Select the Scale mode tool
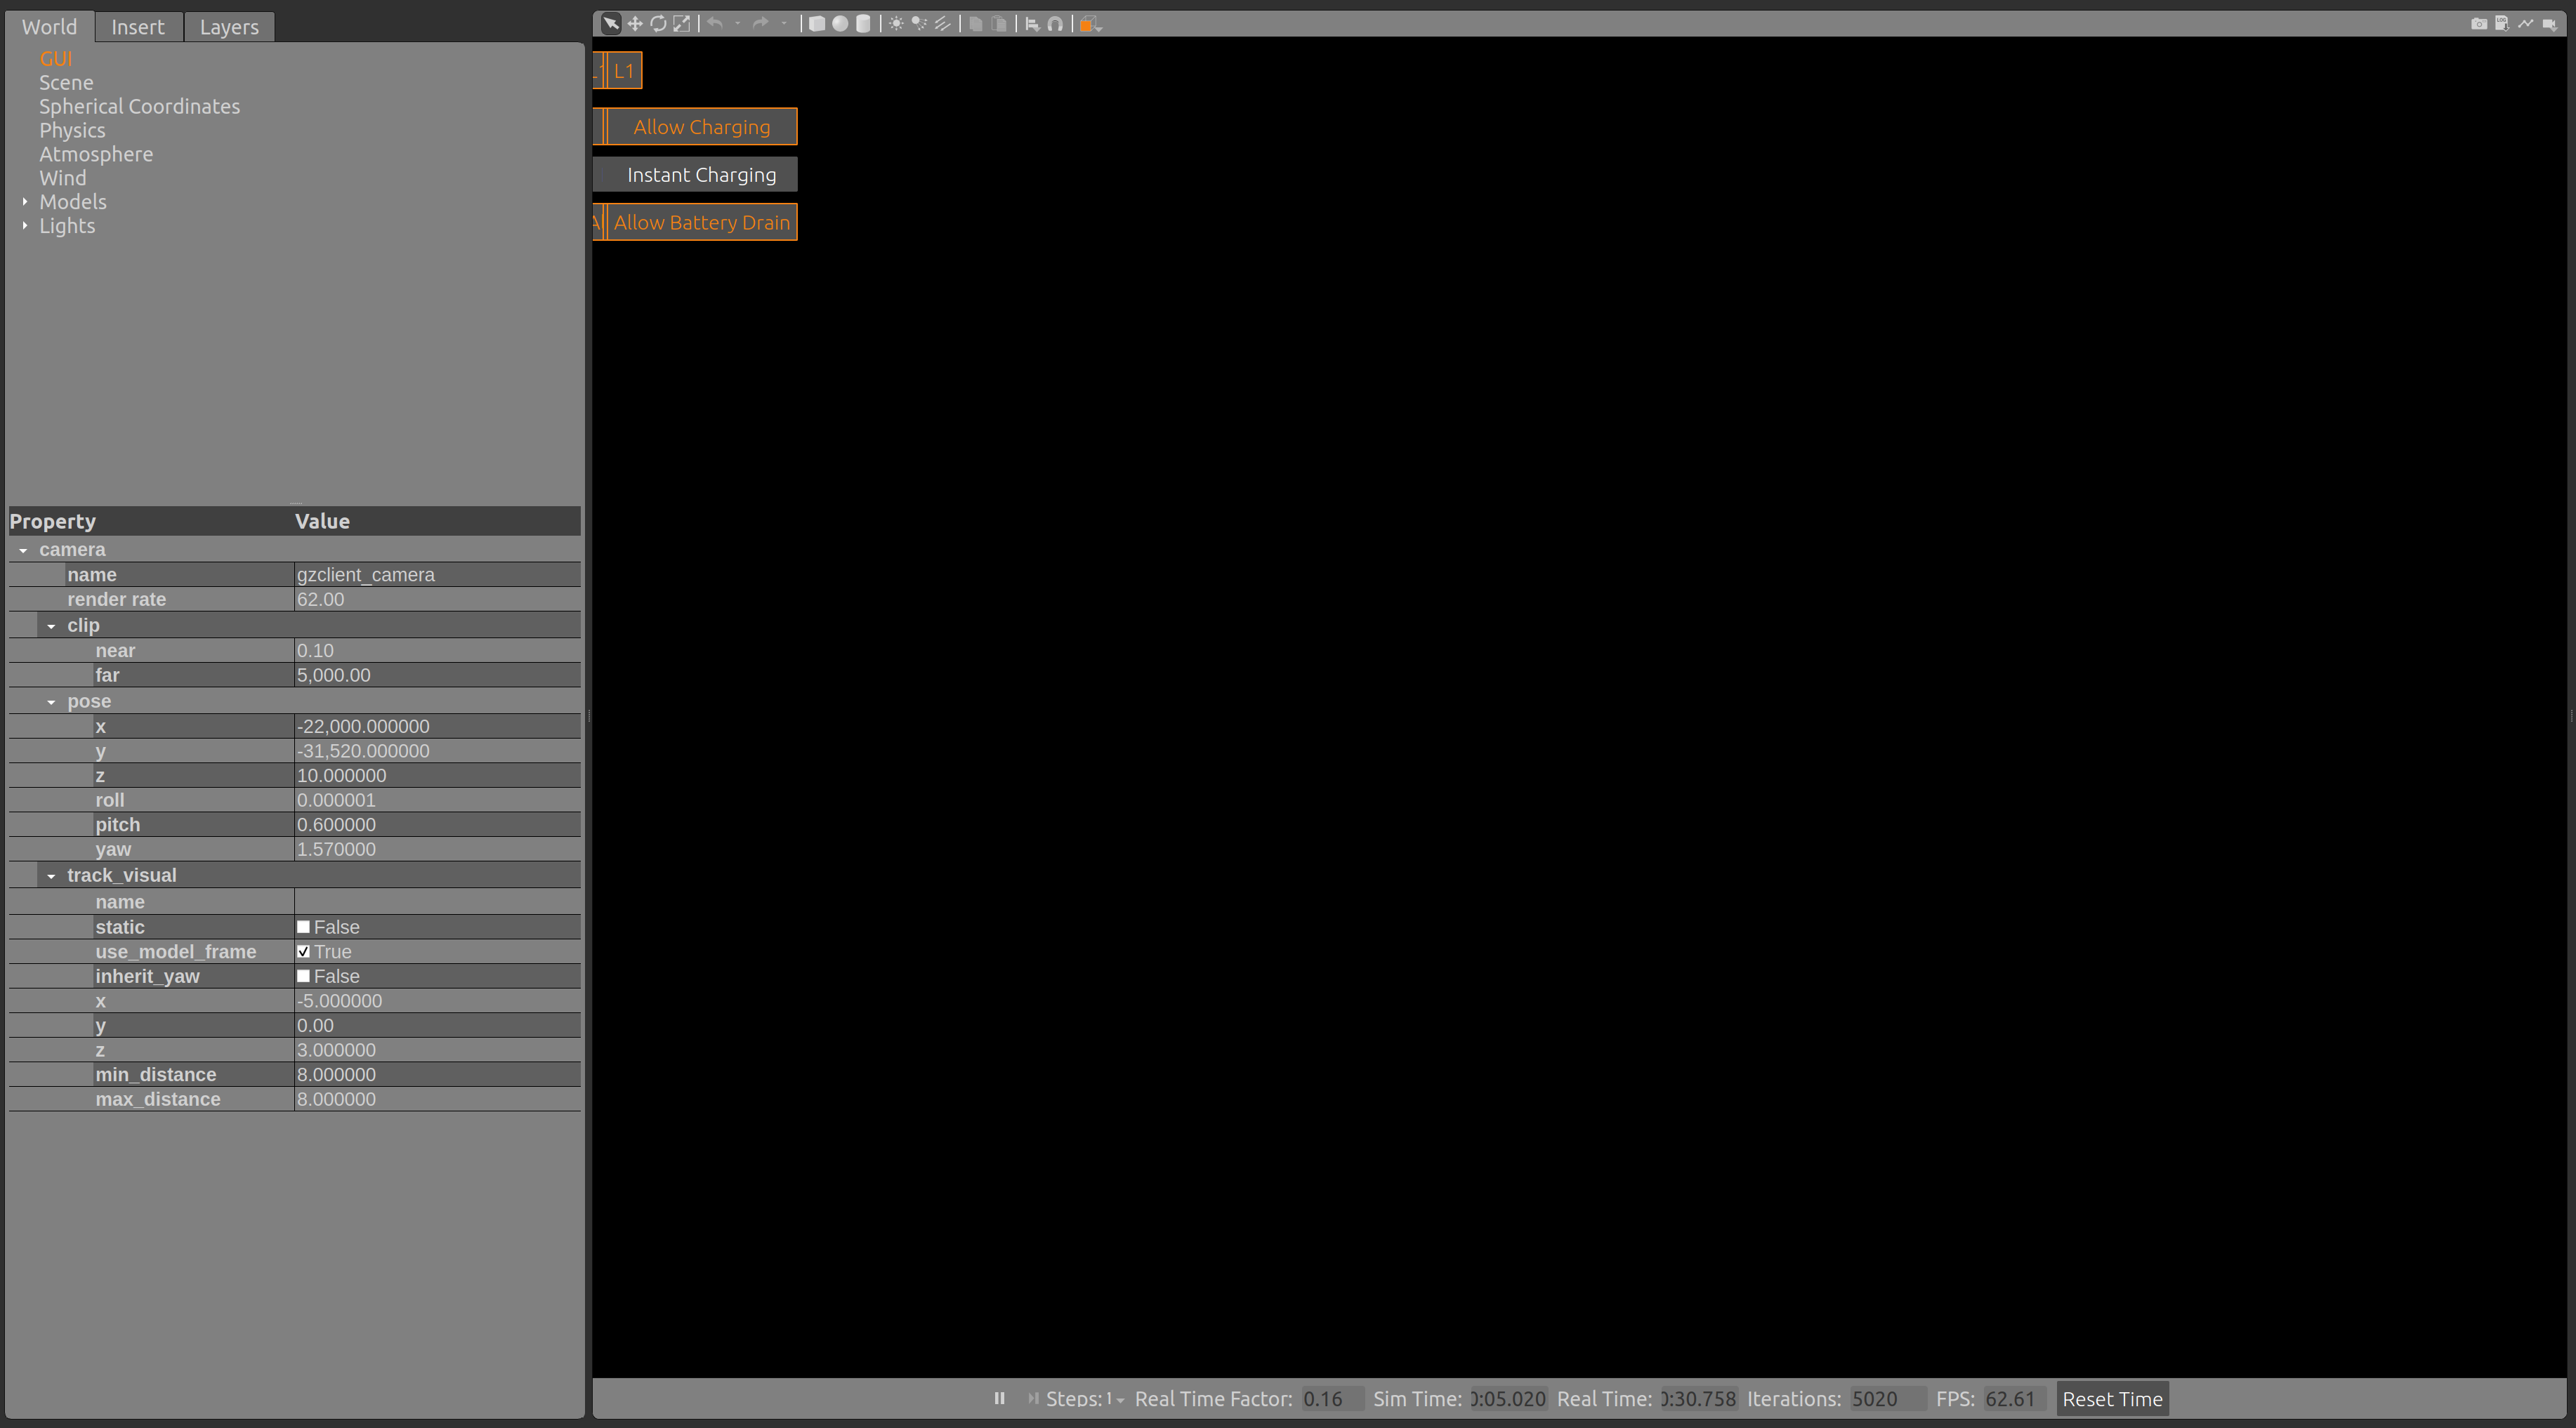Viewport: 2576px width, 1428px height. click(x=682, y=23)
